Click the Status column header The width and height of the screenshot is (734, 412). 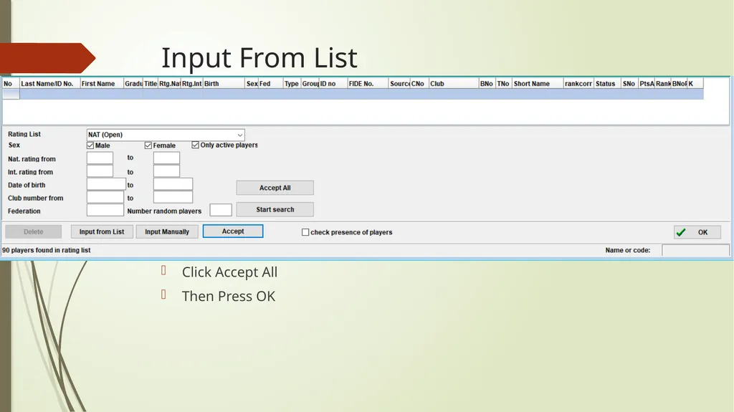tap(608, 84)
